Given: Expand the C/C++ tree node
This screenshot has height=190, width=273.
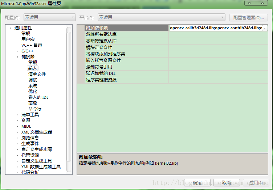Looking at the screenshot, I should tap(17, 51).
